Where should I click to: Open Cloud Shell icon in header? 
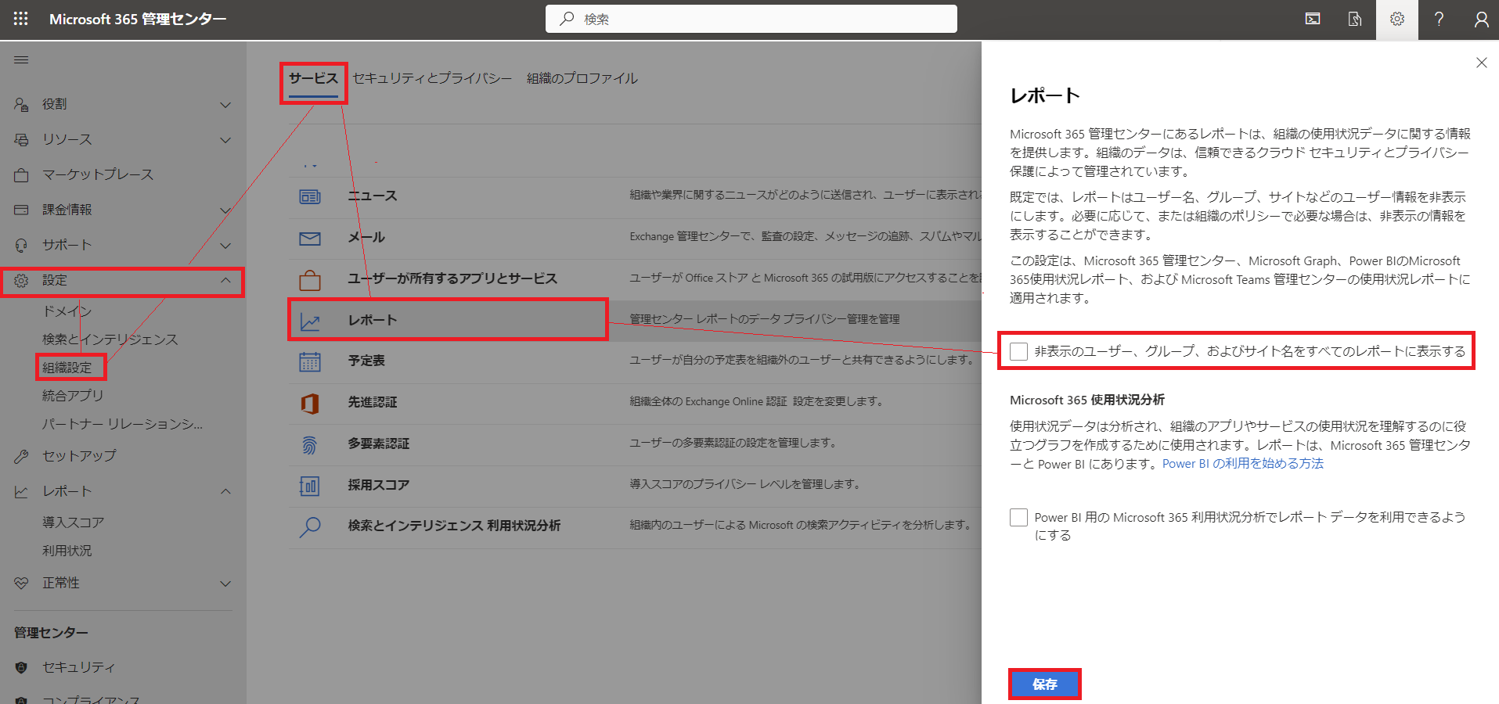(1313, 19)
